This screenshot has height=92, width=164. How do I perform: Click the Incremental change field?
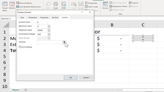pyautogui.click(x=42, y=34)
